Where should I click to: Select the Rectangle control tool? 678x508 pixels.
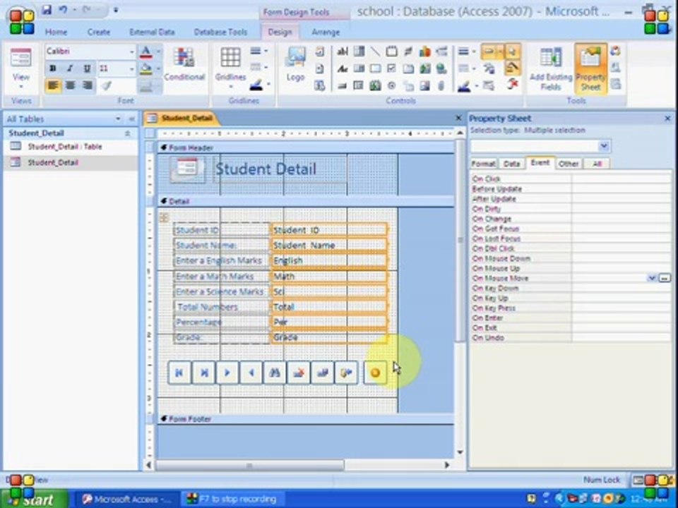tap(375, 68)
